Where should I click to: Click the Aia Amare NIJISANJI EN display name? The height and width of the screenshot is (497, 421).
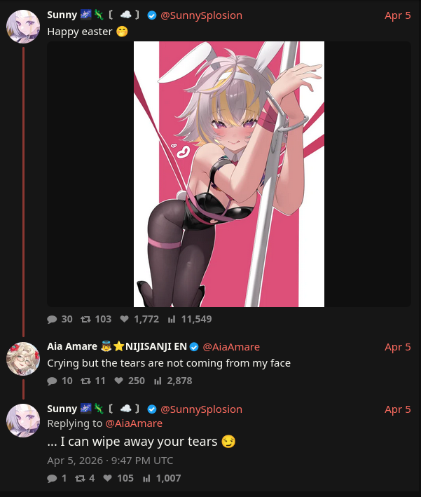[x=117, y=346]
